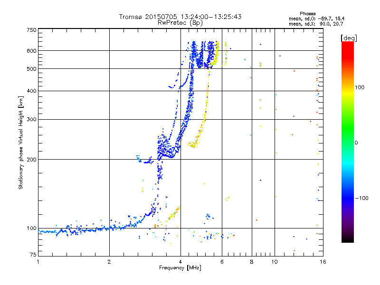
Task: Click the '-100' label beside the color bar
Action: (x=361, y=198)
